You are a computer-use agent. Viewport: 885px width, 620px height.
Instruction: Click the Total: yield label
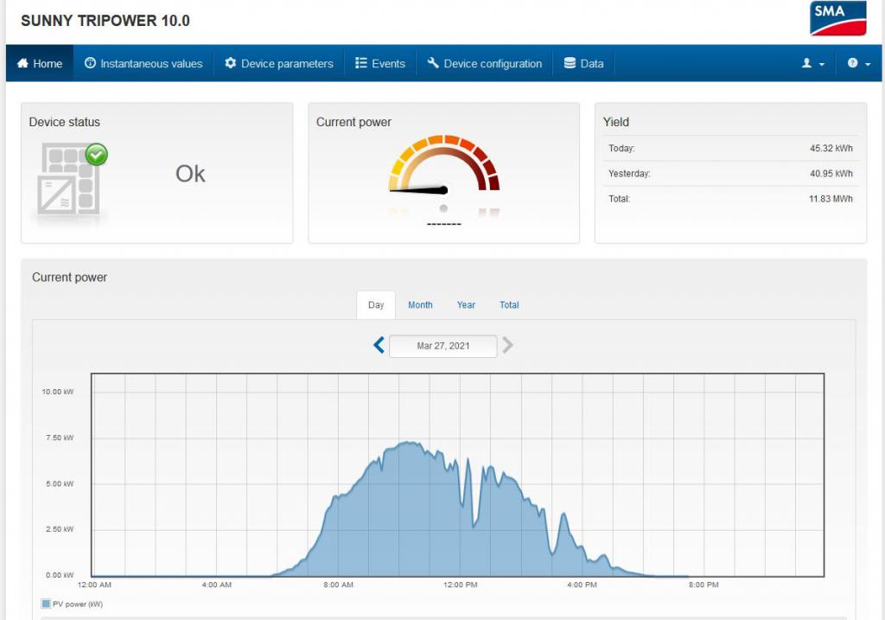[619, 199]
